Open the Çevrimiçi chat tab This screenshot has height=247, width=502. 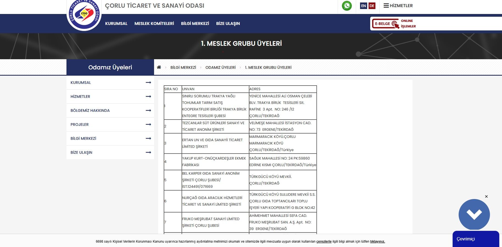(x=476, y=239)
